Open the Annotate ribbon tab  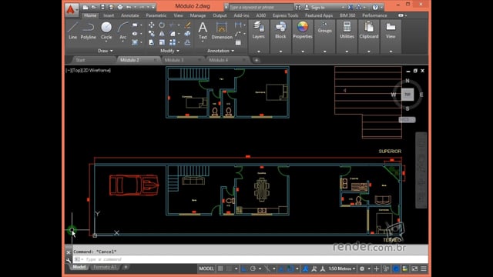coord(130,15)
